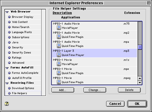Select the MPEG-1 Movie .mpeg row
Screen dimensions: 152x112
[95, 80]
